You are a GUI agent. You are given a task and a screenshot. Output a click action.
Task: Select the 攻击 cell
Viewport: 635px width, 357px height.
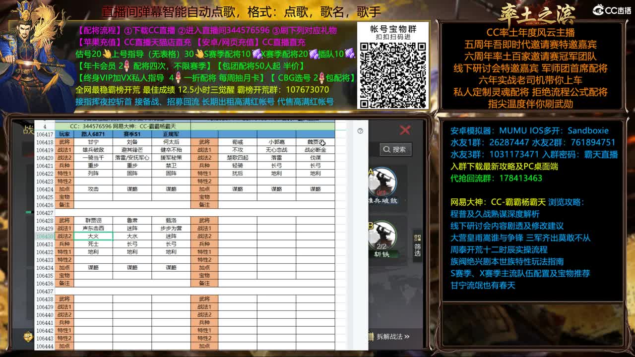pyautogui.click(x=93, y=189)
